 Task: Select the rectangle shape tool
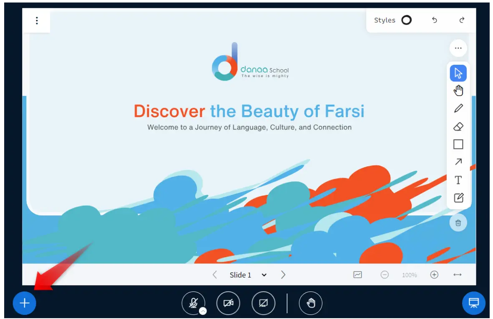(458, 144)
